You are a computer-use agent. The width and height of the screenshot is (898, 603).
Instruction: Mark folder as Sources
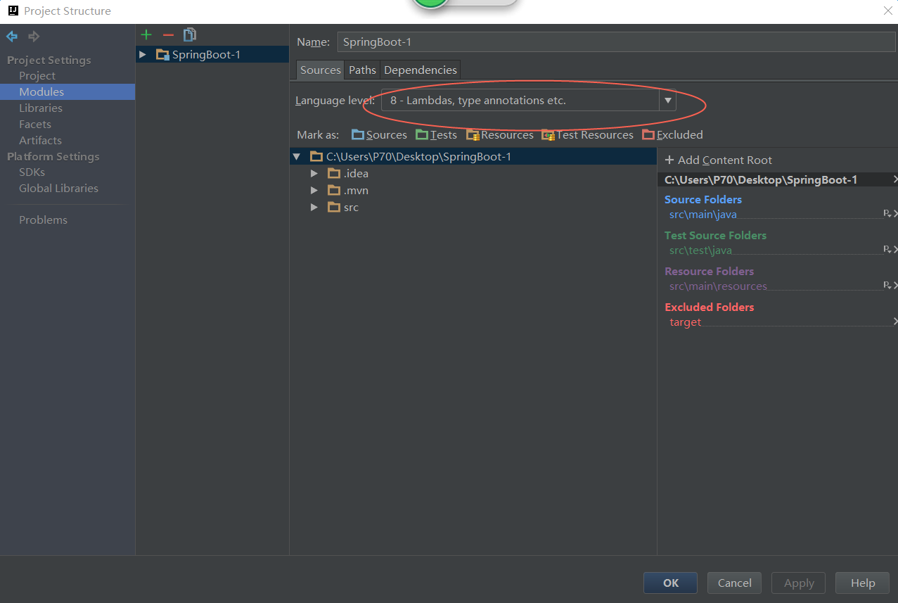(x=379, y=134)
